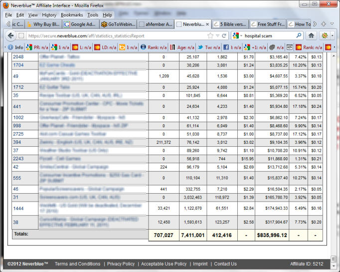Open the Help menu
340x272 pixels.
pos(107,15)
